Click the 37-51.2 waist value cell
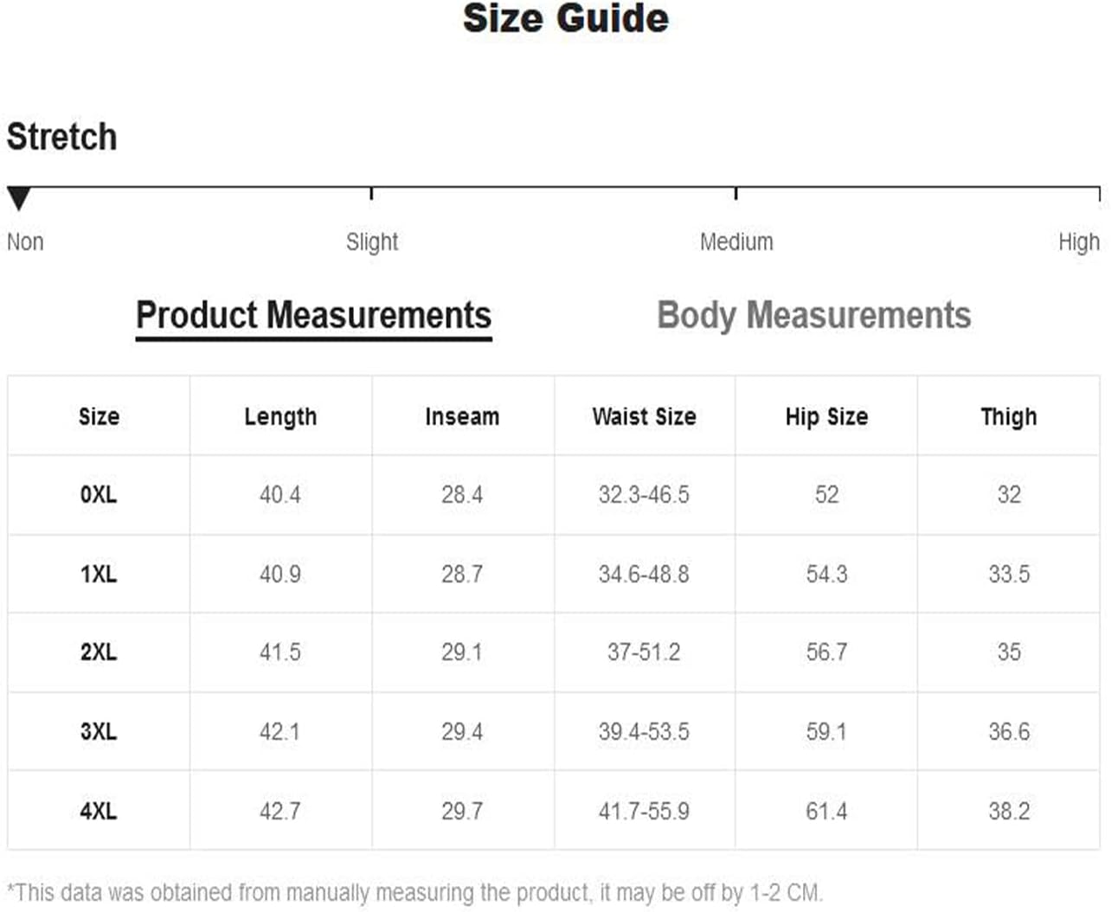Screen dimensions: 1111x912 (x=644, y=652)
